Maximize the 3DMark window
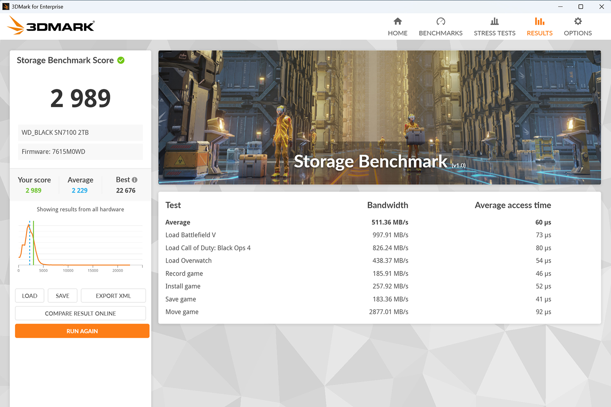This screenshot has width=611, height=407. (580, 7)
